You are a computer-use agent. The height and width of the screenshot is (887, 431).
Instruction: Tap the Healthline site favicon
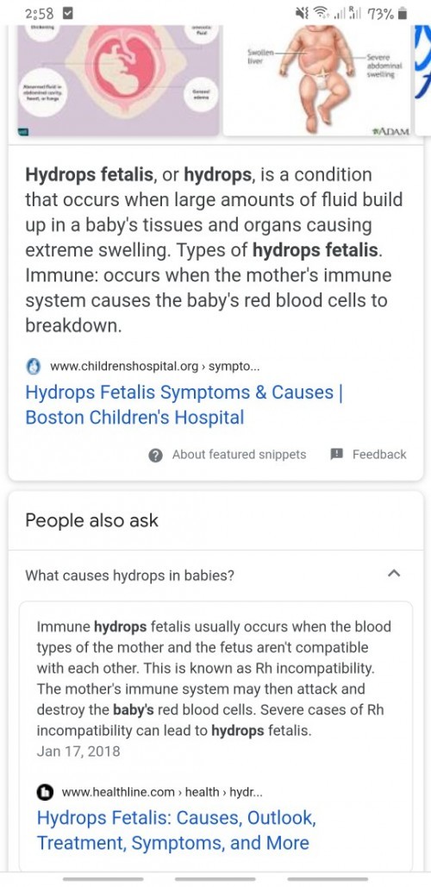[x=45, y=793]
